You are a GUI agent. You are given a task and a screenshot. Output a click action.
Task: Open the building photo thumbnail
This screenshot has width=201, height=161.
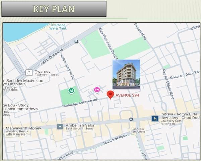coord(126,74)
